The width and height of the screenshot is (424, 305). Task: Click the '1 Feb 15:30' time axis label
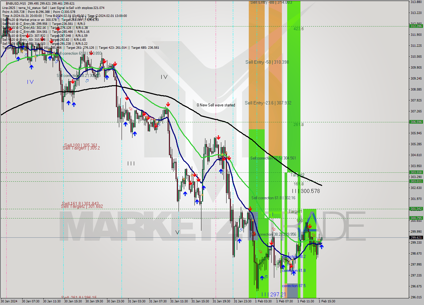tap(327, 301)
